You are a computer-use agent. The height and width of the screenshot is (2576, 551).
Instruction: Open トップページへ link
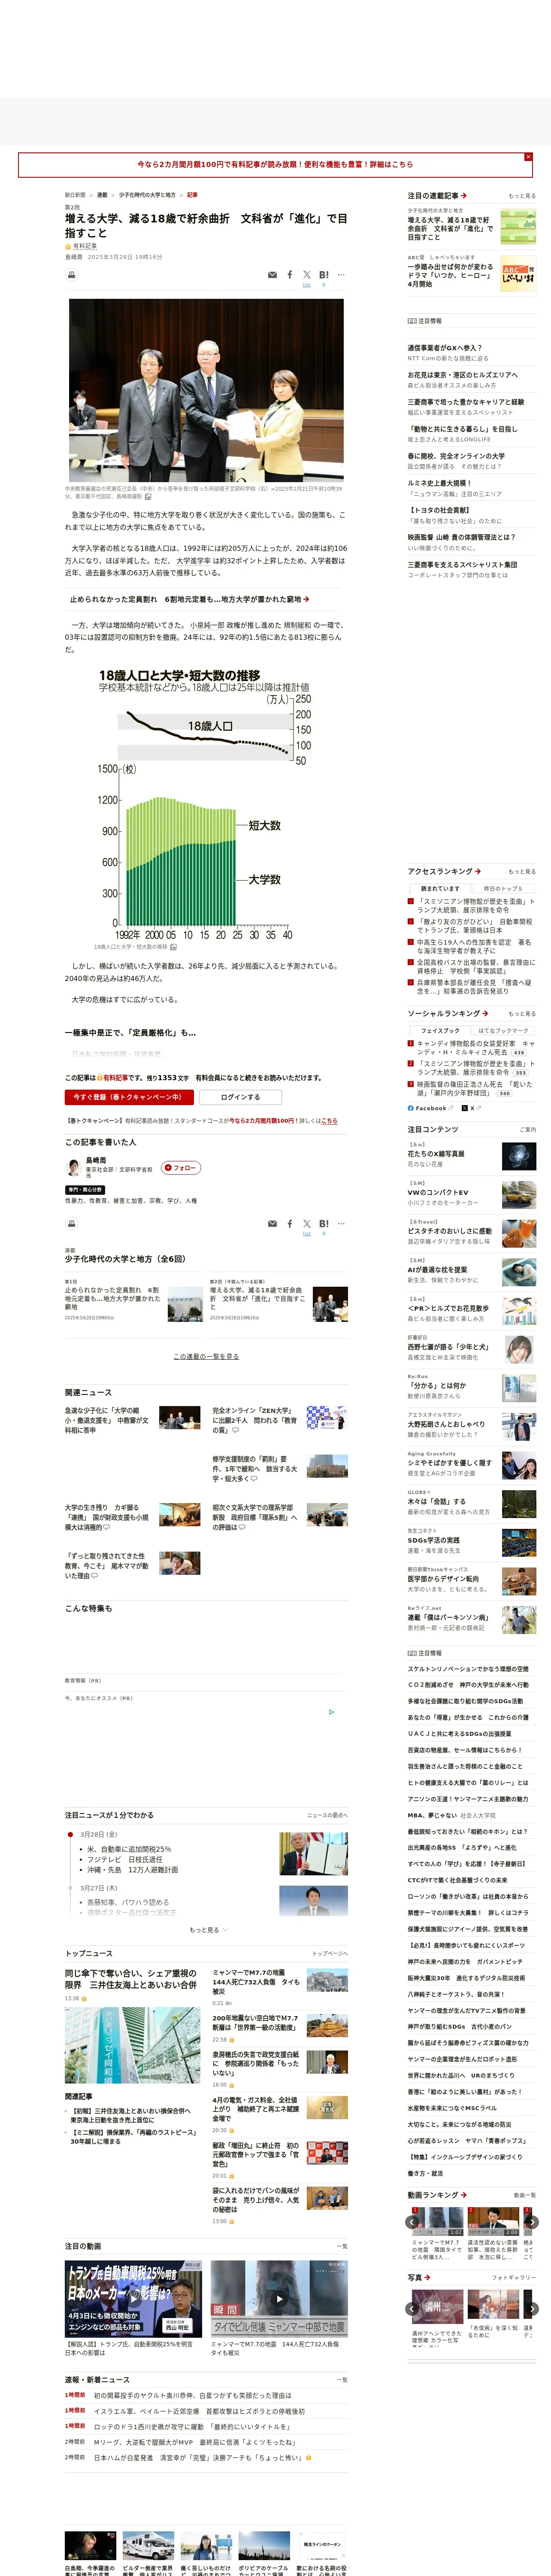330,1953
